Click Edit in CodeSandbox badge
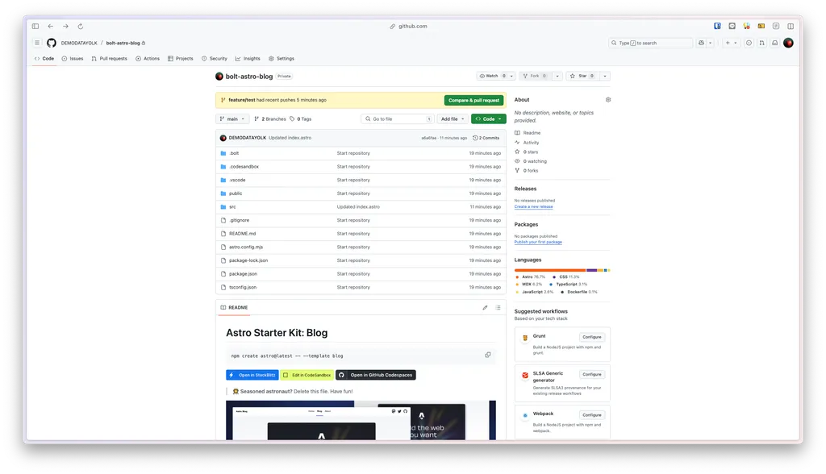Viewport: 826px width, 474px height. click(307, 375)
